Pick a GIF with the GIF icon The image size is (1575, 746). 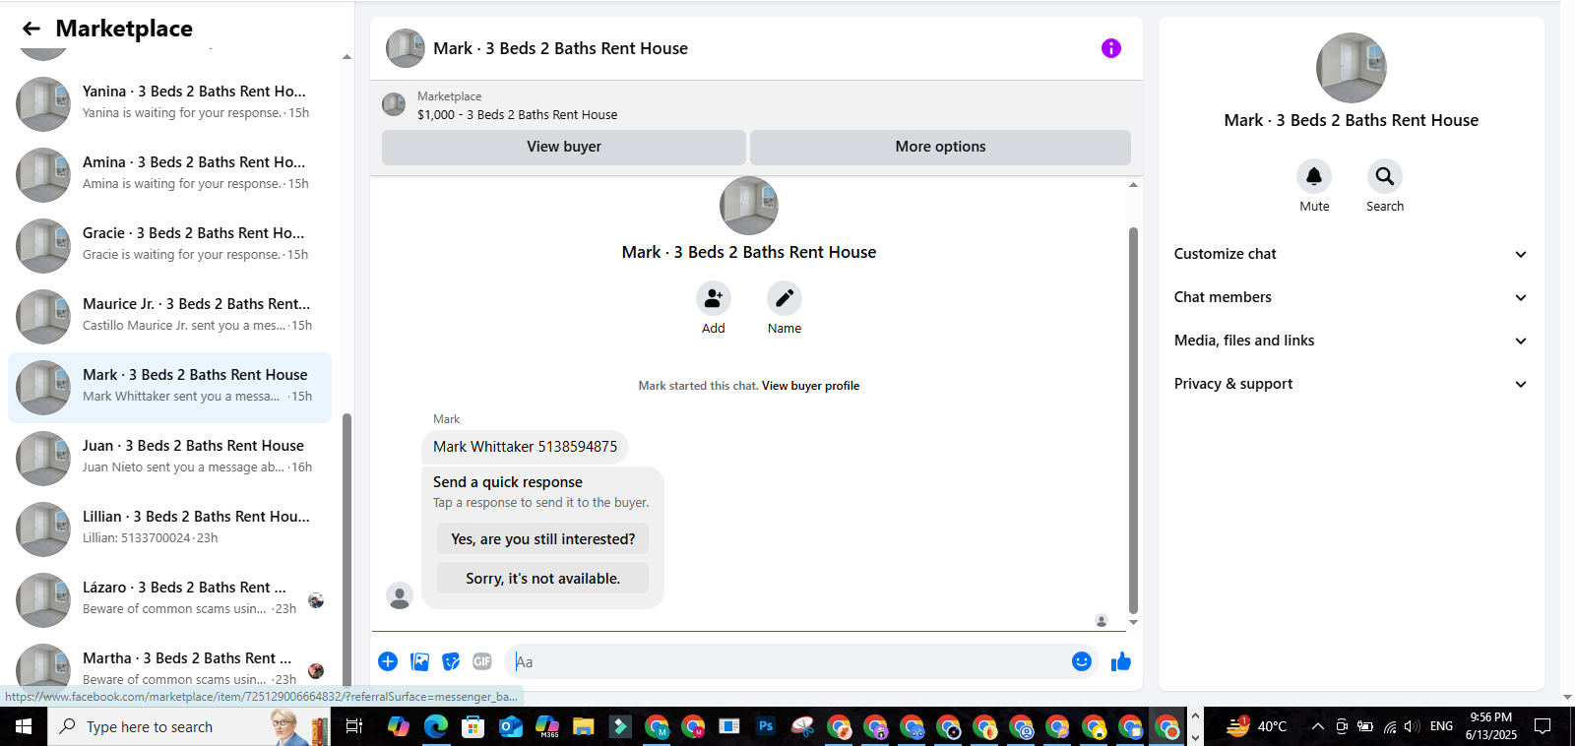click(x=481, y=661)
